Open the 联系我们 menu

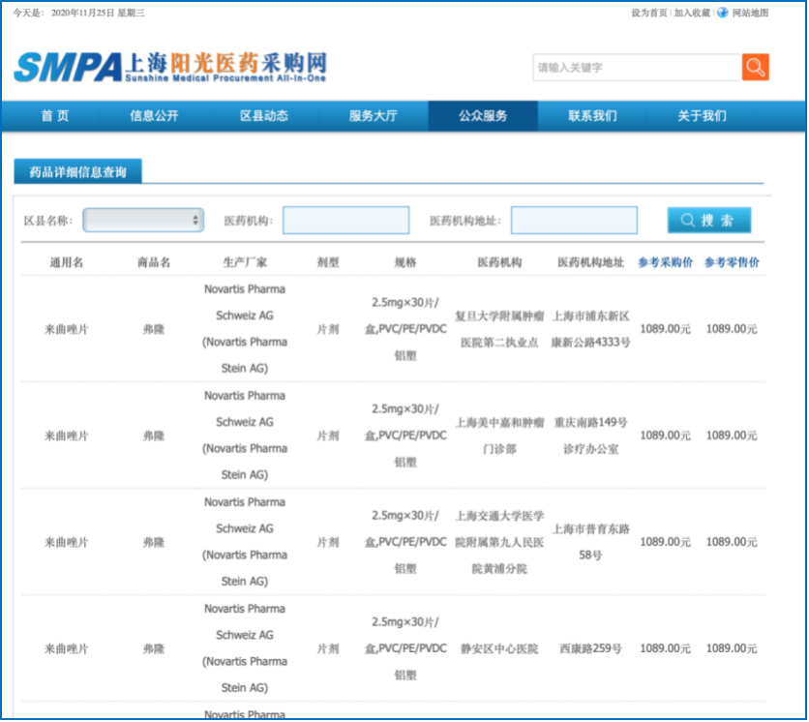coord(592,115)
